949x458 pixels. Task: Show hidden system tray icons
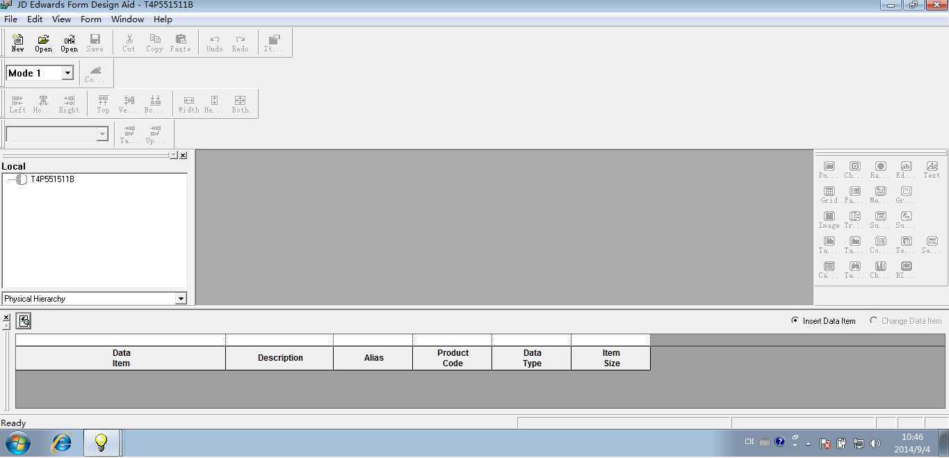point(808,443)
